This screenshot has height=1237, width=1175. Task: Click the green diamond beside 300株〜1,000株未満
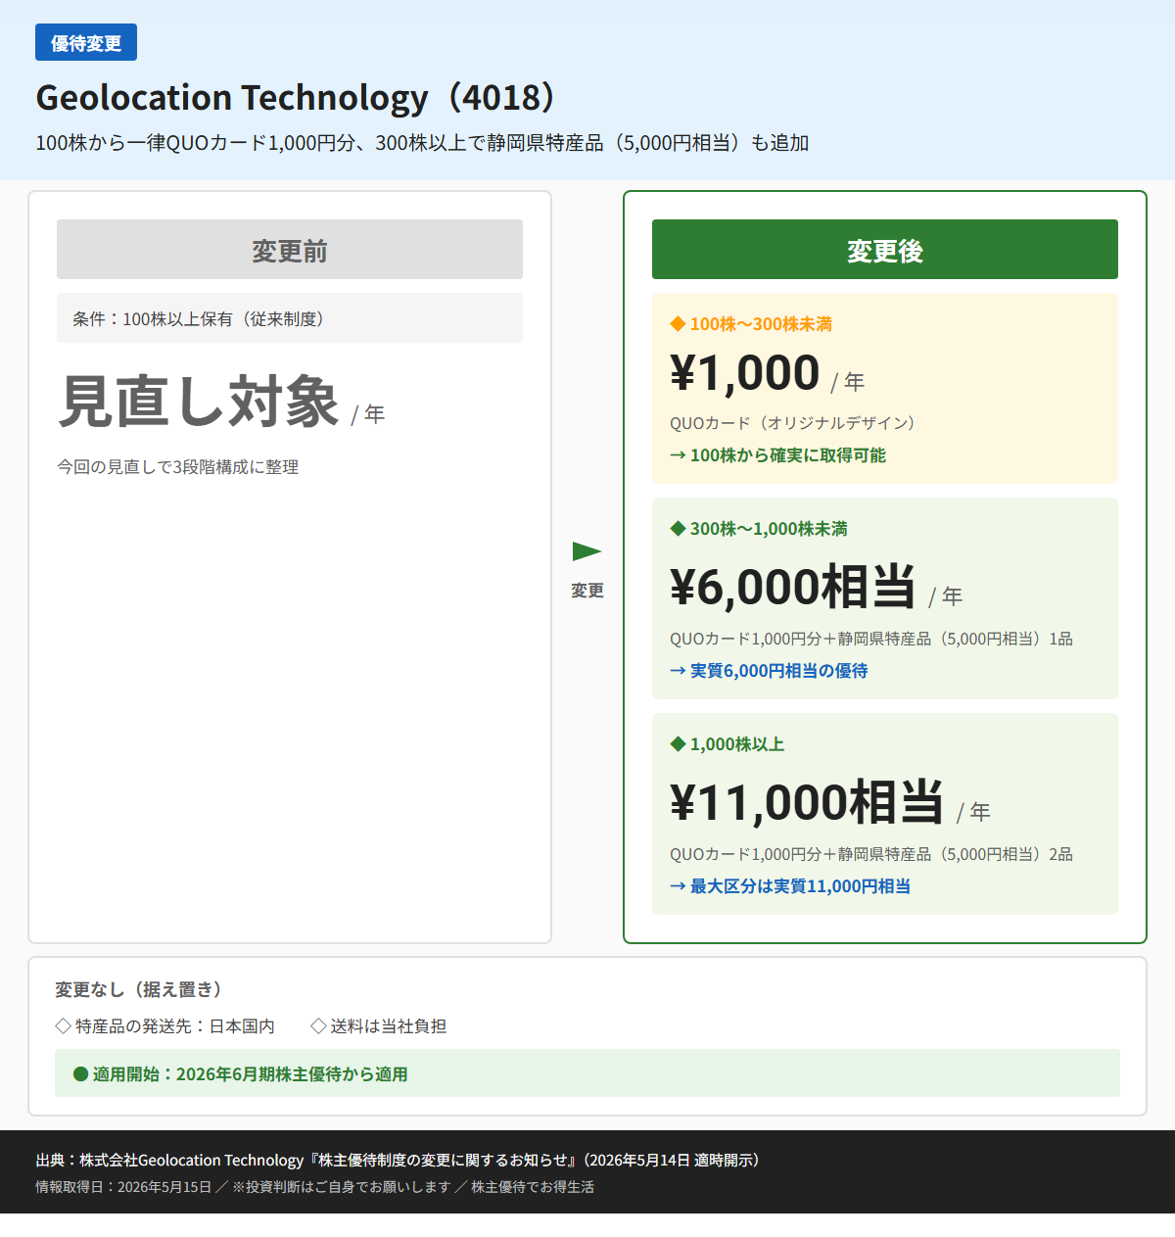point(678,529)
